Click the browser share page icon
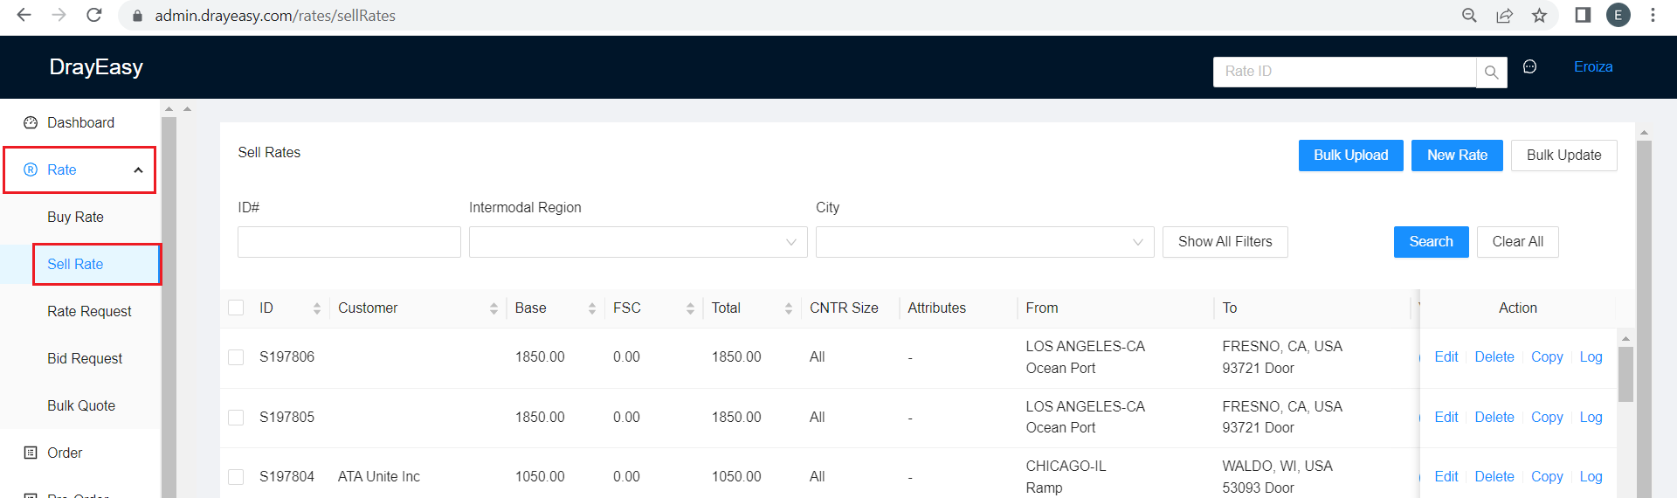Image resolution: width=1677 pixels, height=498 pixels. coord(1504,16)
